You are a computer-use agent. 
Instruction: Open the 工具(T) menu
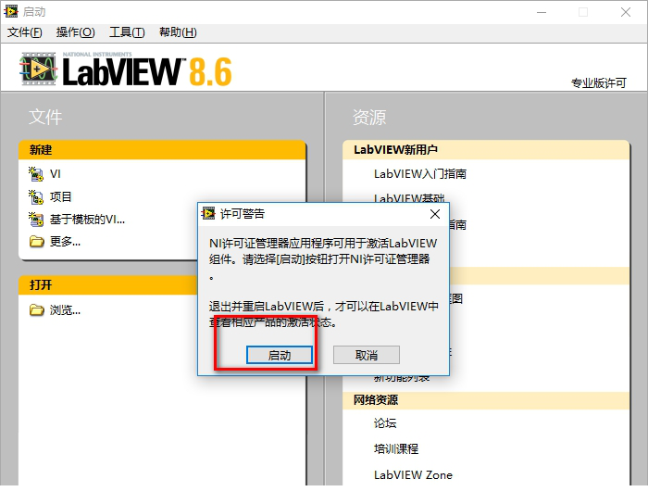(x=127, y=32)
